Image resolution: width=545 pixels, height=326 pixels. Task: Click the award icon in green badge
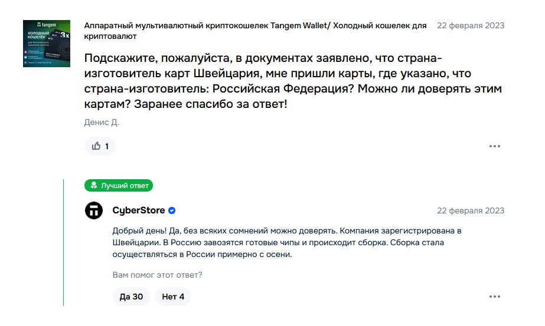[x=93, y=185]
